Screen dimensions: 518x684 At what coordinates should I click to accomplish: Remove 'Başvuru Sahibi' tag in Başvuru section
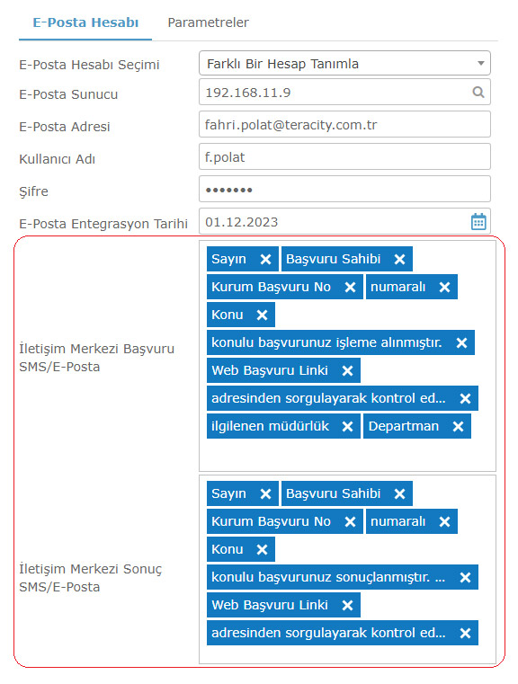click(x=399, y=259)
